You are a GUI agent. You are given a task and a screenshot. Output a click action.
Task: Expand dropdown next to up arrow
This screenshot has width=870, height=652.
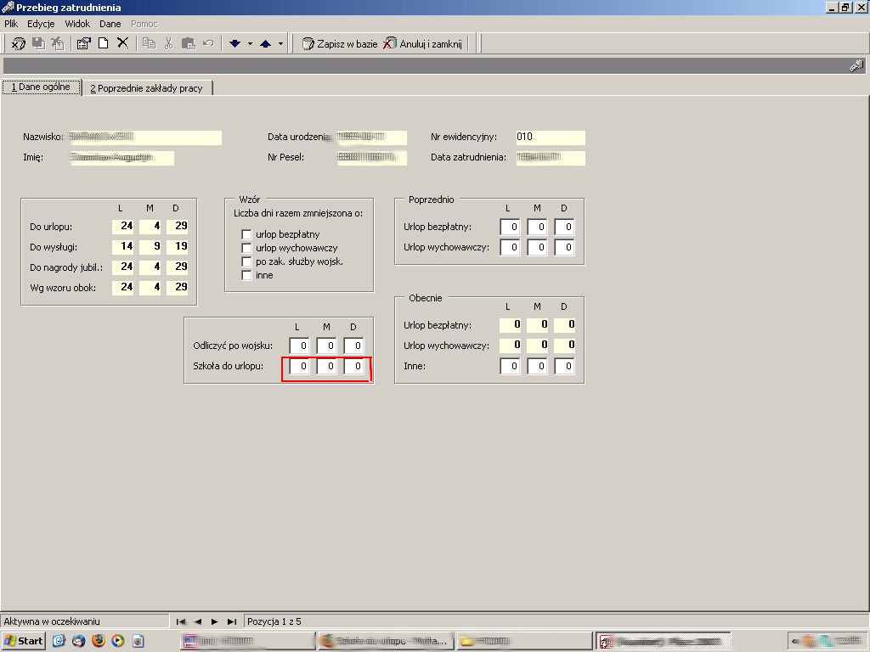pyautogui.click(x=280, y=44)
